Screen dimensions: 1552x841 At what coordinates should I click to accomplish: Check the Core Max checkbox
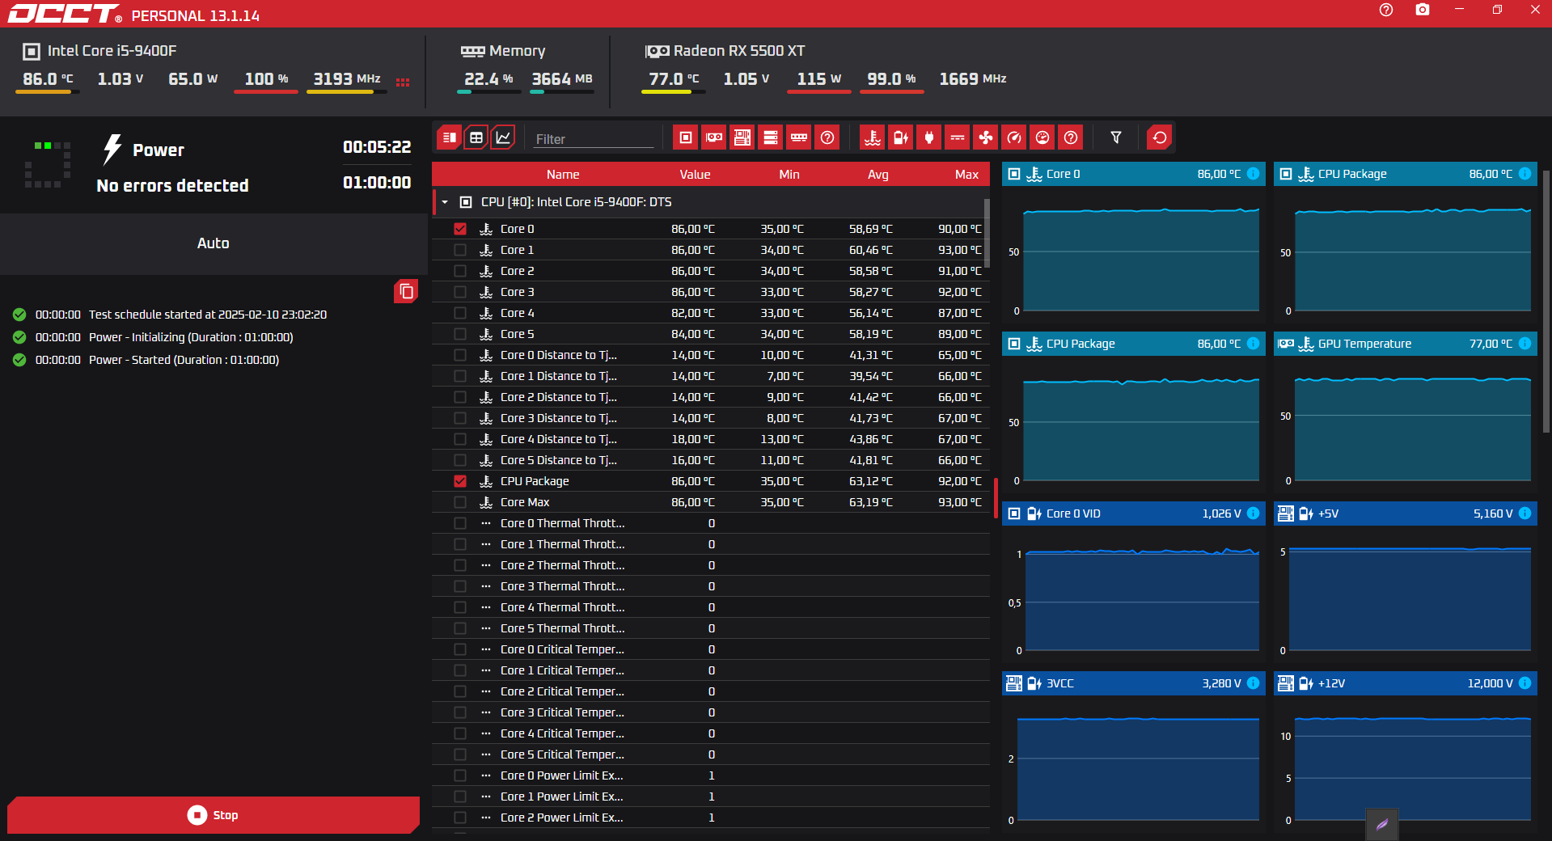(460, 502)
